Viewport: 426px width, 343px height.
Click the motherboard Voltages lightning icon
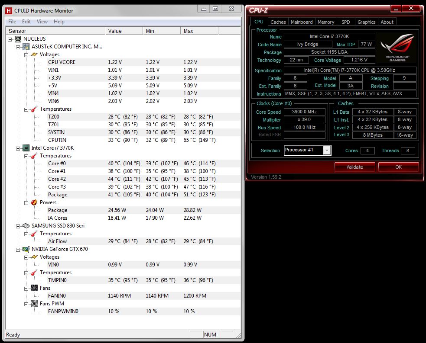(34, 54)
